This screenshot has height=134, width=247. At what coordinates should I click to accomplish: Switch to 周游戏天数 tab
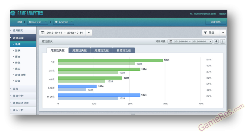pyautogui.click(x=79, y=50)
